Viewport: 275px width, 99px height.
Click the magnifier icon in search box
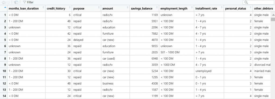[246, 2]
